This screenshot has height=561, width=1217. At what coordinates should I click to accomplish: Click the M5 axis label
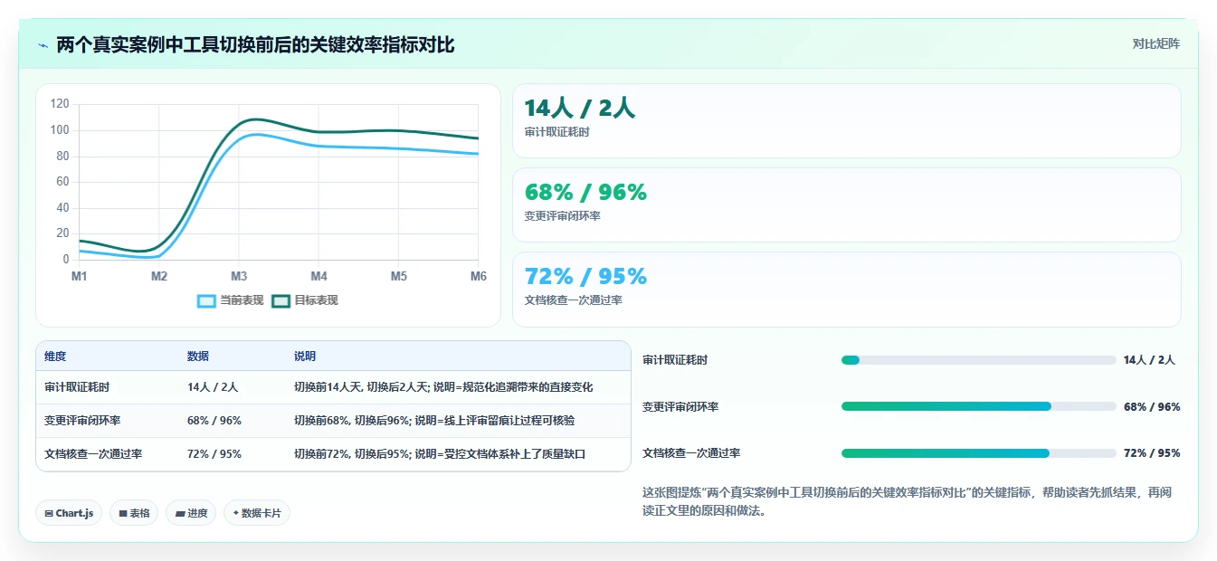[x=399, y=276]
